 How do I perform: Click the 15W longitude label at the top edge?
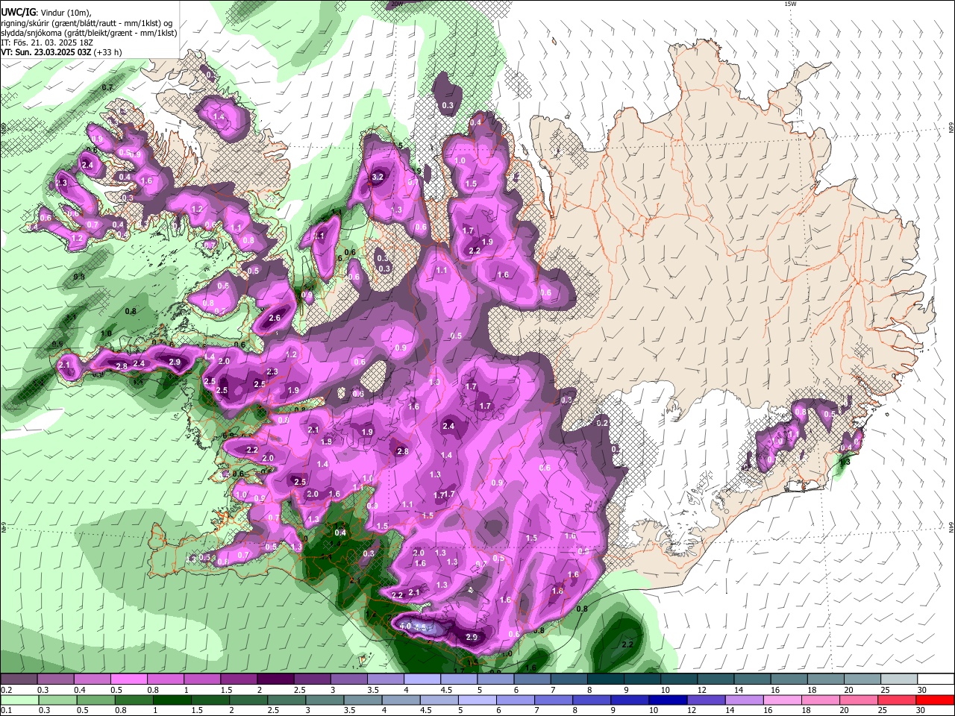point(790,4)
